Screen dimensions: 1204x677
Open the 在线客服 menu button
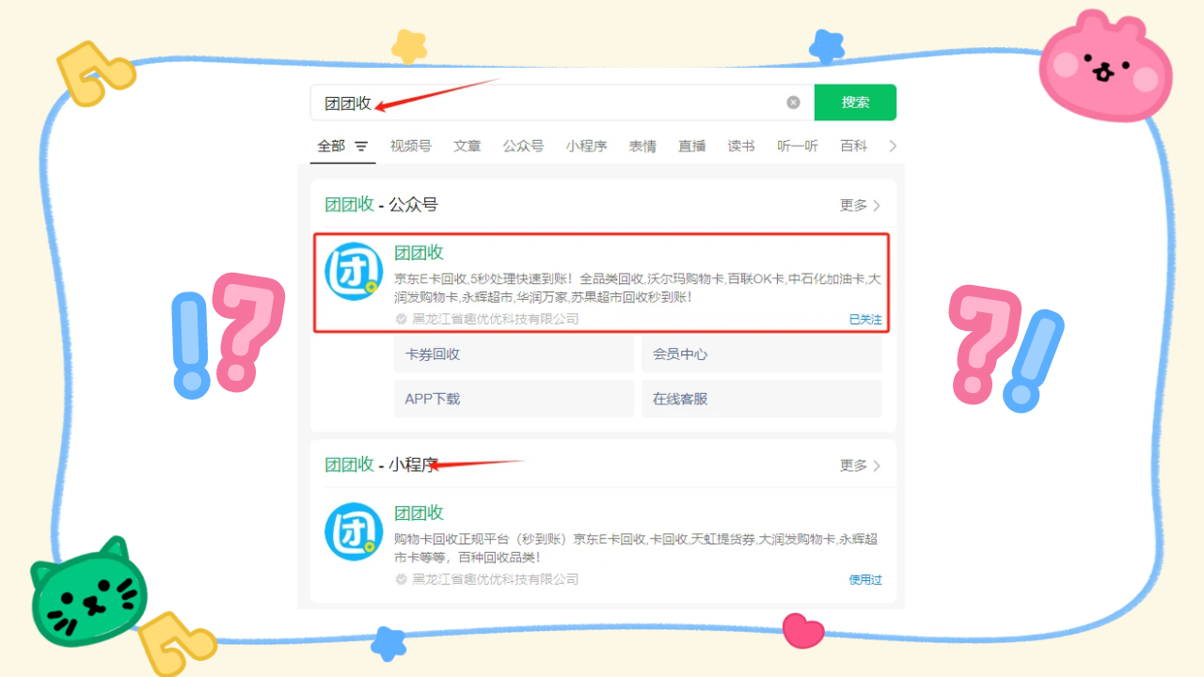(762, 399)
